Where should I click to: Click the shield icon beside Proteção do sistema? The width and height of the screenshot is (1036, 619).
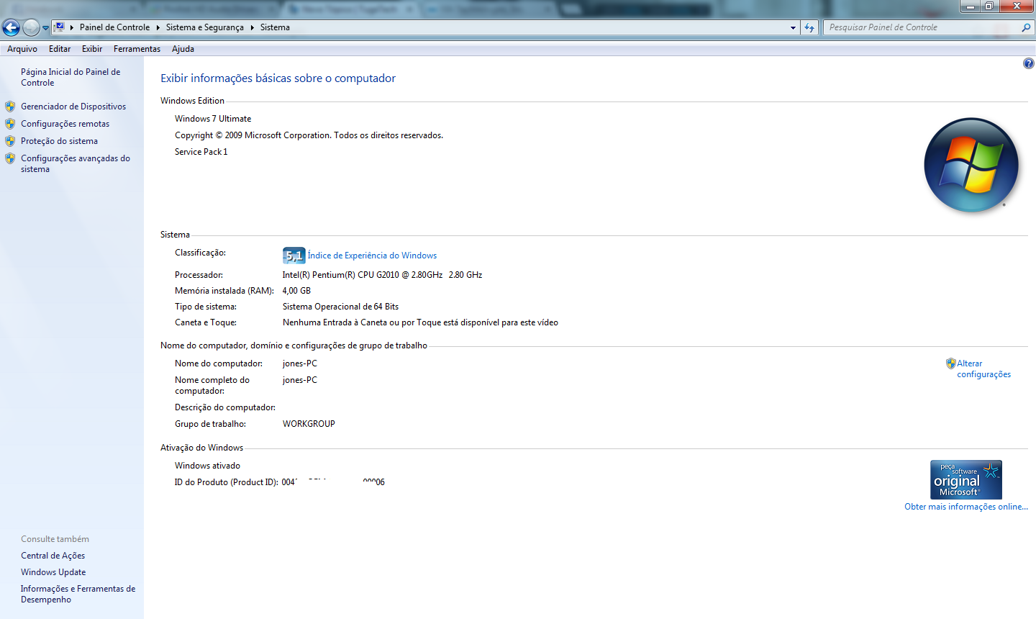[10, 141]
